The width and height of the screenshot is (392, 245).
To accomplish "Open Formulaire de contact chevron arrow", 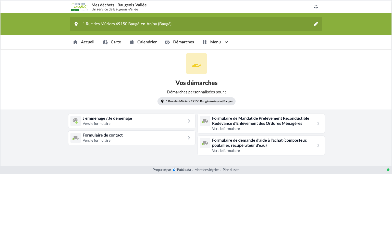I will click(x=189, y=138).
